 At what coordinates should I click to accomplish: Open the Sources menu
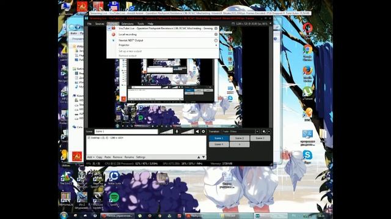pyautogui.click(x=100, y=24)
